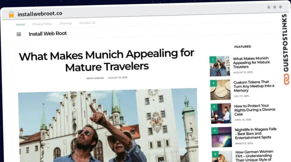Viewport: 291px width, 162px height.
Task: Open featured link What Makes Munich Appealing
Action: point(251,63)
